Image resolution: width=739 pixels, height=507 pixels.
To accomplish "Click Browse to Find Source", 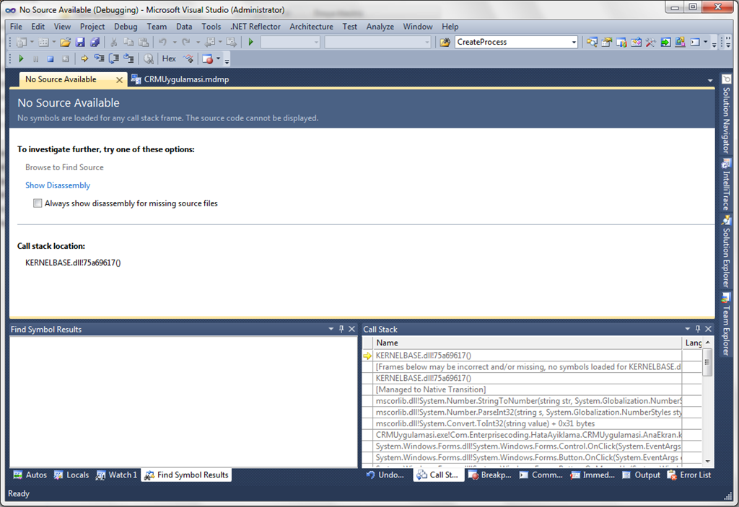I will pos(64,167).
